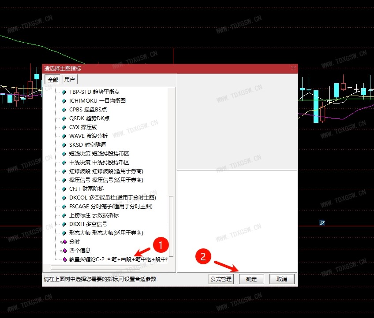Open 公式管理 formula manager
This screenshot has height=318, width=374.
[221, 279]
